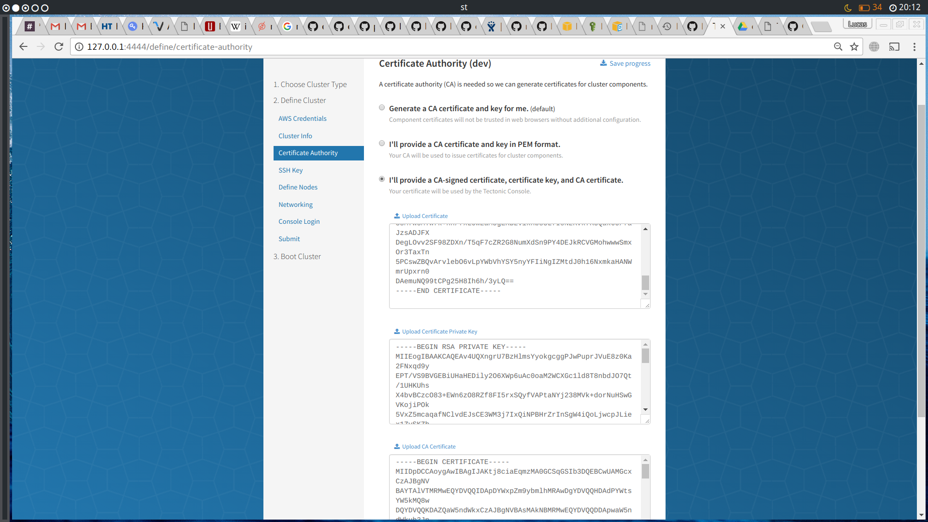The width and height of the screenshot is (928, 522).
Task: Click the Save progress download icon
Action: 603,63
